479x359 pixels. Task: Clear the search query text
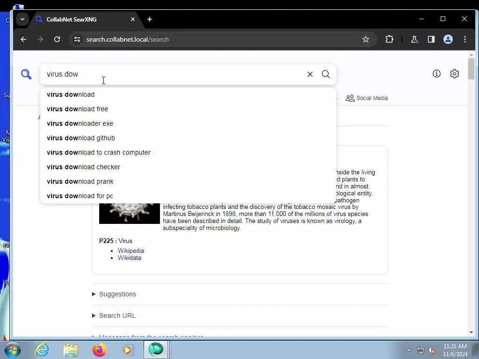(310, 74)
